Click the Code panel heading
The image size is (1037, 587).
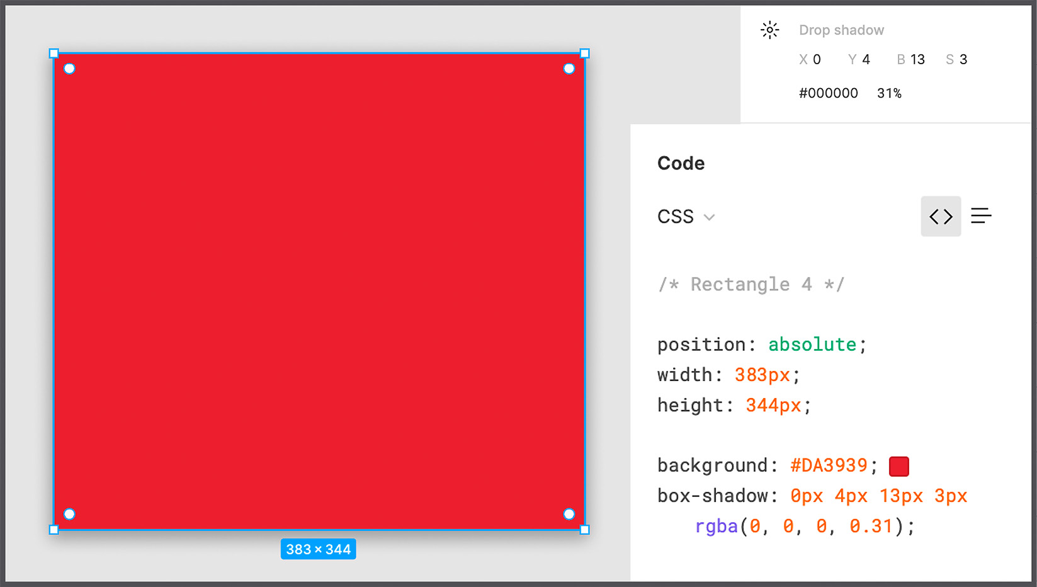coord(681,162)
